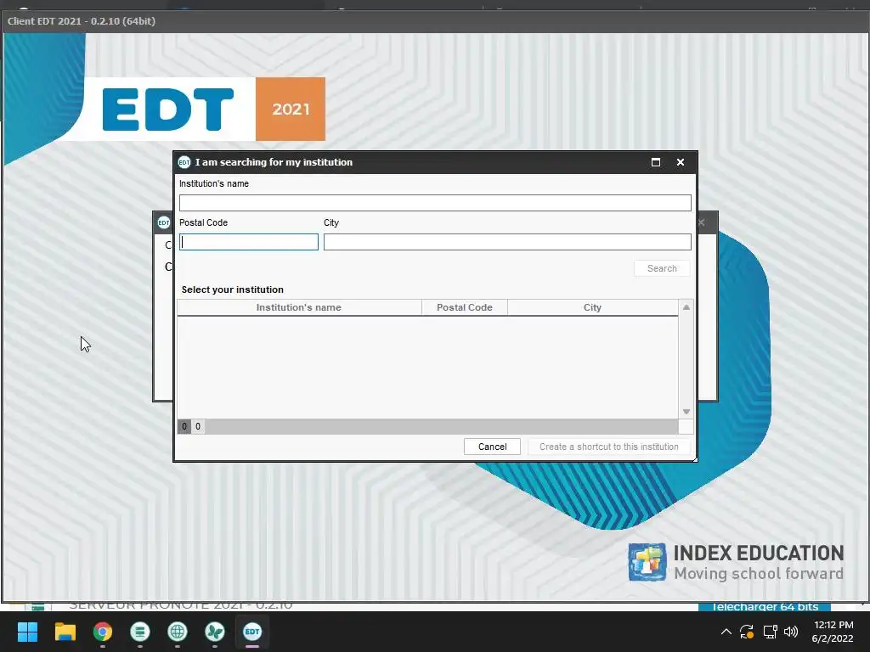Click the Institution's name input field
Viewport: 870px width, 652px height.
click(x=435, y=202)
